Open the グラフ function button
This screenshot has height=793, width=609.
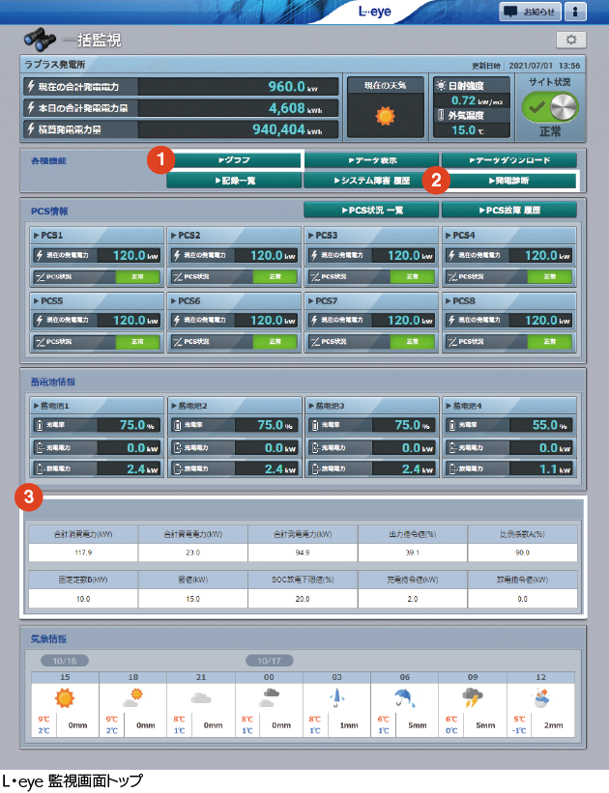pos(235,160)
